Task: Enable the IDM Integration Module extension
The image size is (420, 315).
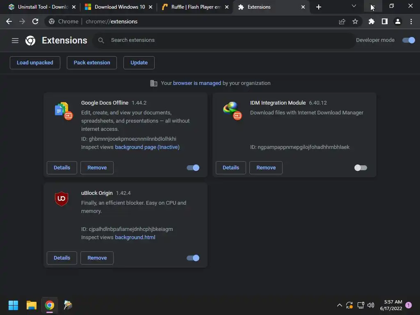Action: [361, 168]
